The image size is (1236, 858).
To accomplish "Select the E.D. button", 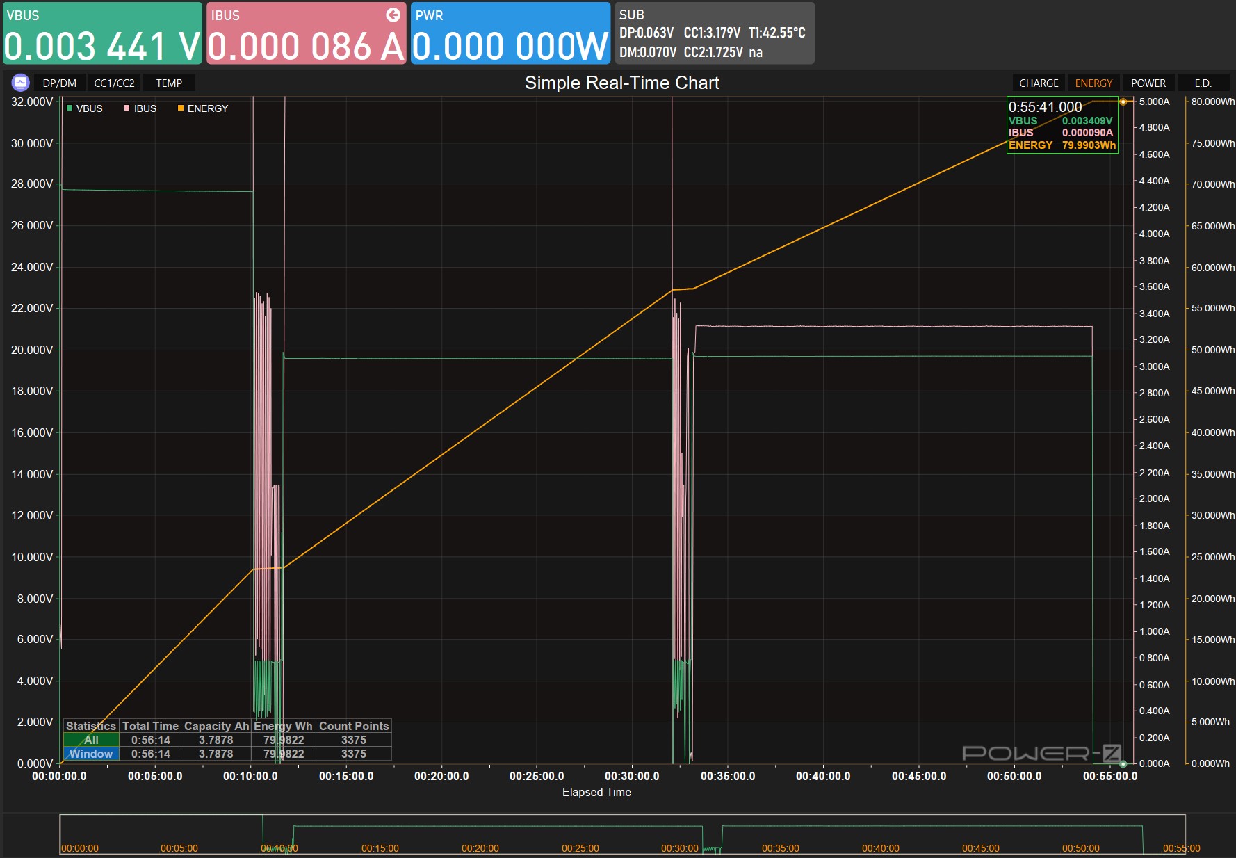I will click(1203, 83).
